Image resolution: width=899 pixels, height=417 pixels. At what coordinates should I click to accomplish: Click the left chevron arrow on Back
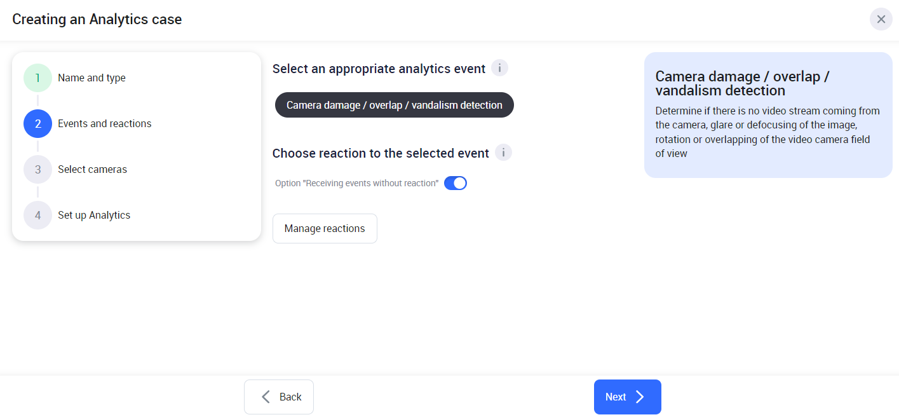(266, 397)
